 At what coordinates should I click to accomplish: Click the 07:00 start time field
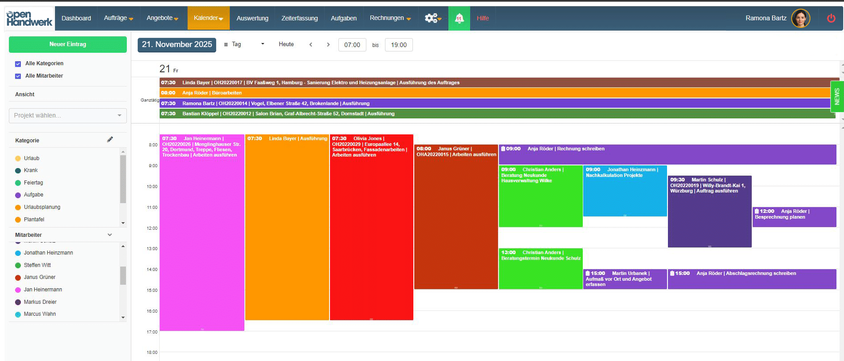tap(352, 45)
